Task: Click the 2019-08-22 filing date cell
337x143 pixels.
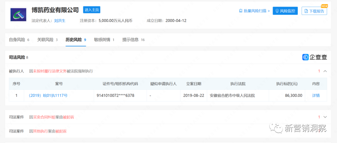Action: coord(194,96)
